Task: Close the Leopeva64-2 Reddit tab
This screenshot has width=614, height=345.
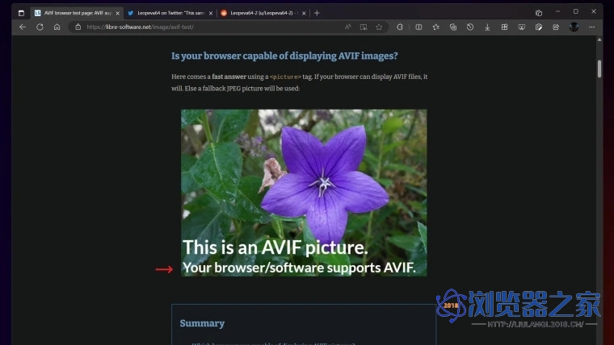Action: click(x=304, y=13)
